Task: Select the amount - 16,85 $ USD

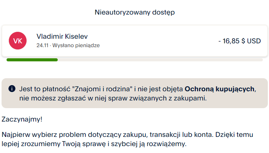Action: (x=239, y=41)
